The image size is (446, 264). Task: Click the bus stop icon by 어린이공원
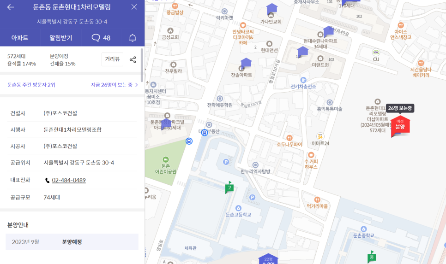189,141
